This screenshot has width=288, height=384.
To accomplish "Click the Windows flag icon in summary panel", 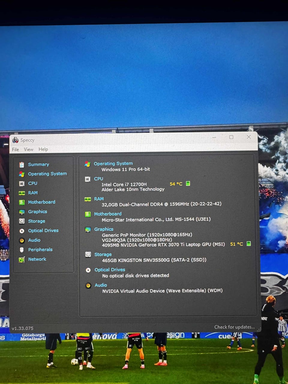I will [87, 164].
